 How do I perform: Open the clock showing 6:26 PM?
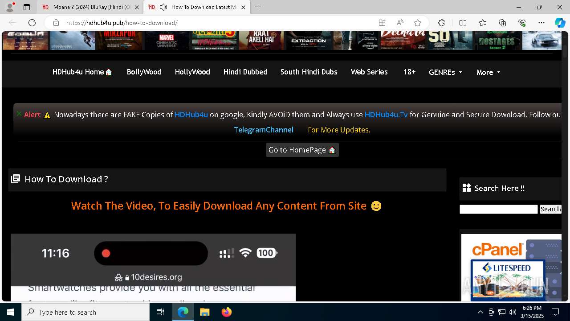pos(532,312)
